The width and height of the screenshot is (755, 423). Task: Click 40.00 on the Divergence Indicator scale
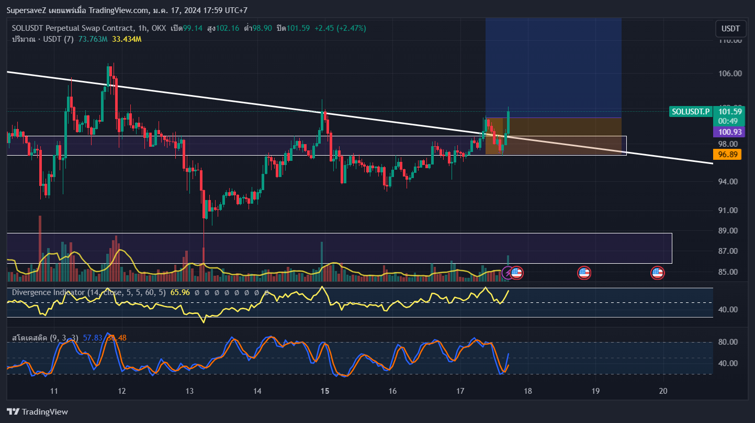(728, 310)
